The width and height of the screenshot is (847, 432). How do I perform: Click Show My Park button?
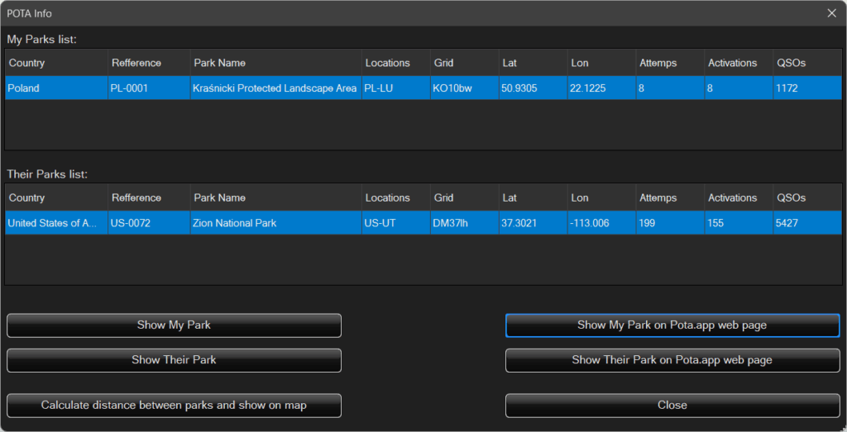(x=174, y=325)
